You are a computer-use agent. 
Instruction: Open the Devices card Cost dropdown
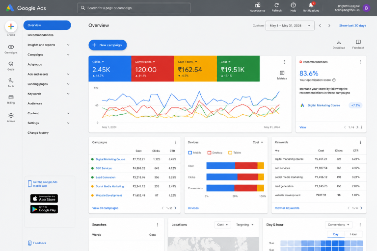(x=258, y=142)
